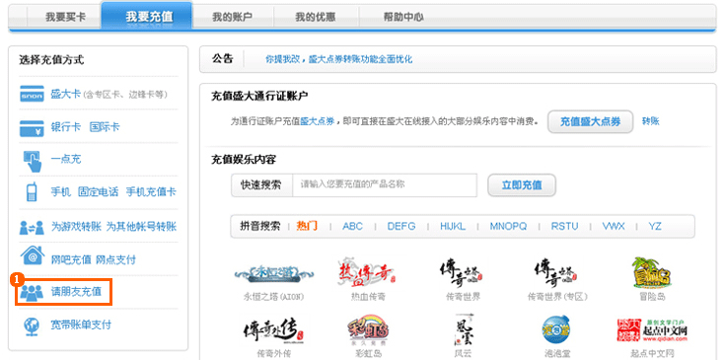Click the 盛大卡 card icon
This screenshot has height=360, width=724.
coord(32,94)
